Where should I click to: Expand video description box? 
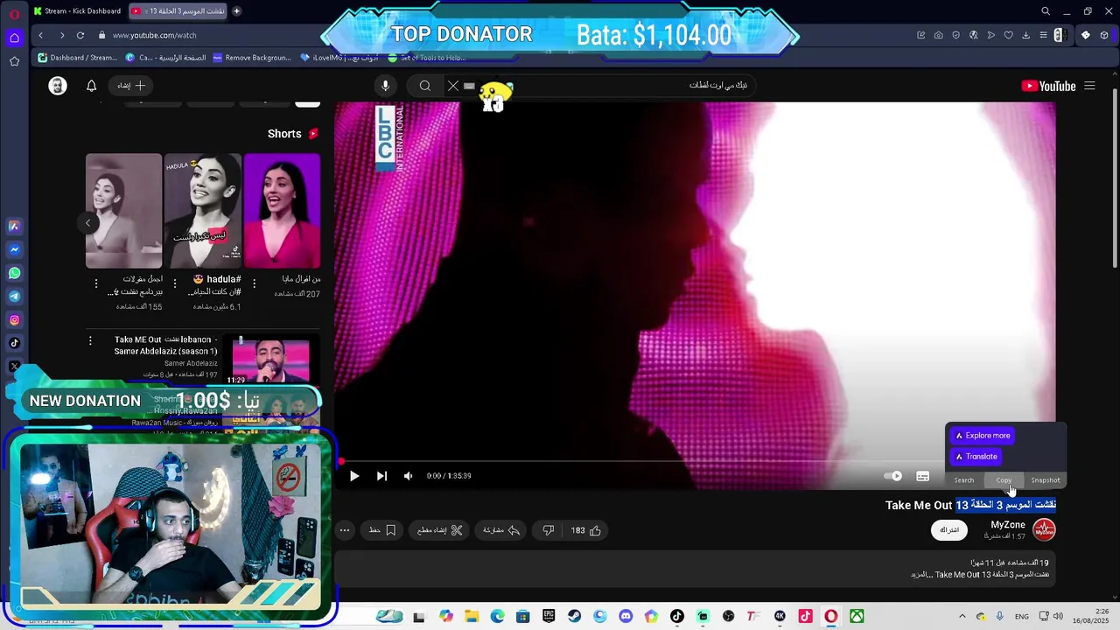(x=696, y=569)
